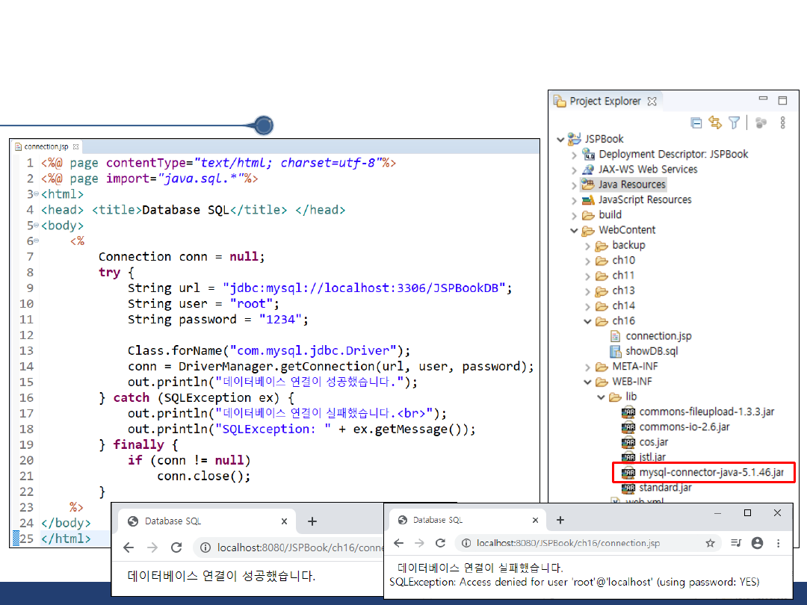
Task: Expand the Java Resources node
Action: 574,184
